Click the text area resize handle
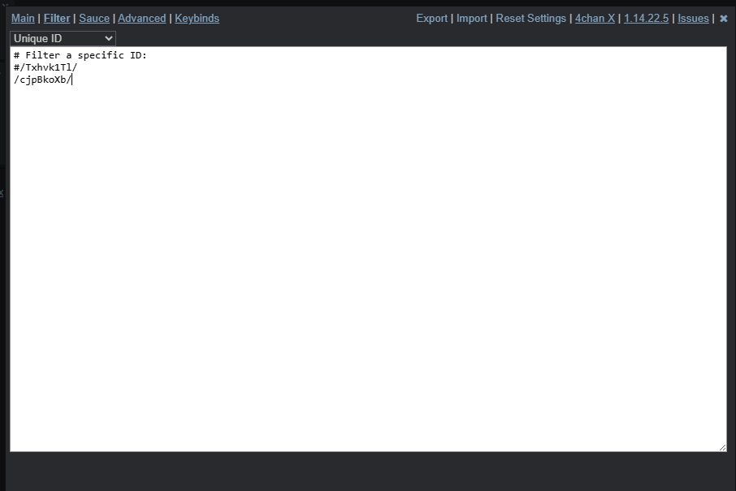The image size is (736, 491). point(722,448)
